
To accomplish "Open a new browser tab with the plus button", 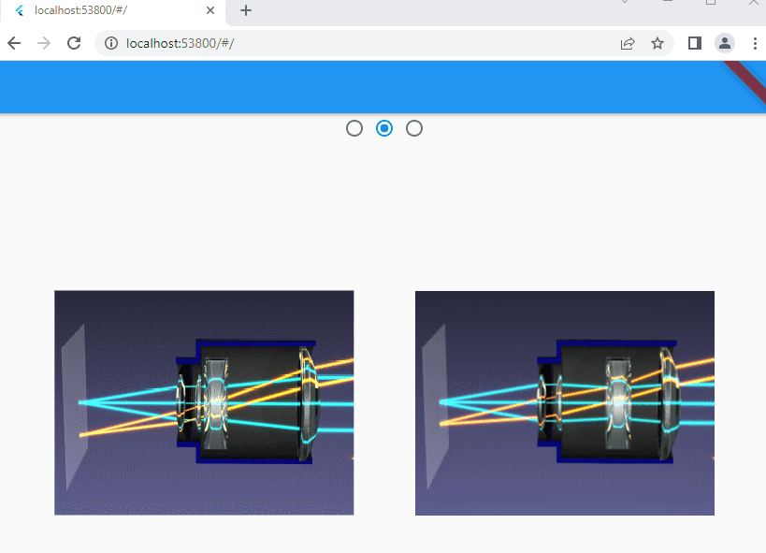I will (245, 12).
